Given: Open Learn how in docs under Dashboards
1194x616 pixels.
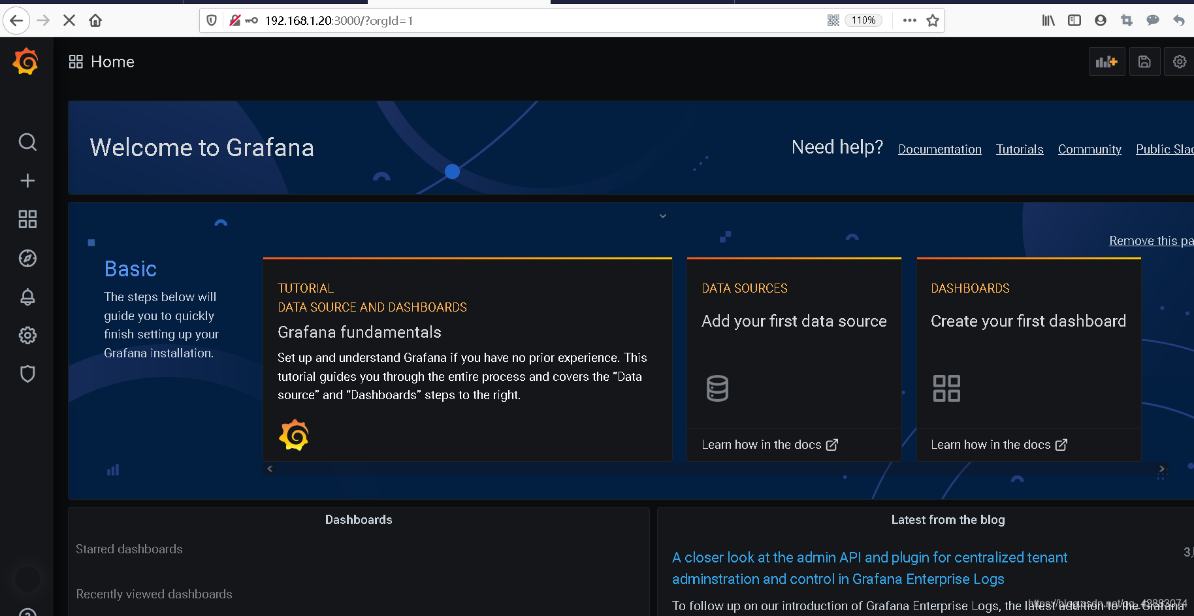Looking at the screenshot, I should [999, 444].
